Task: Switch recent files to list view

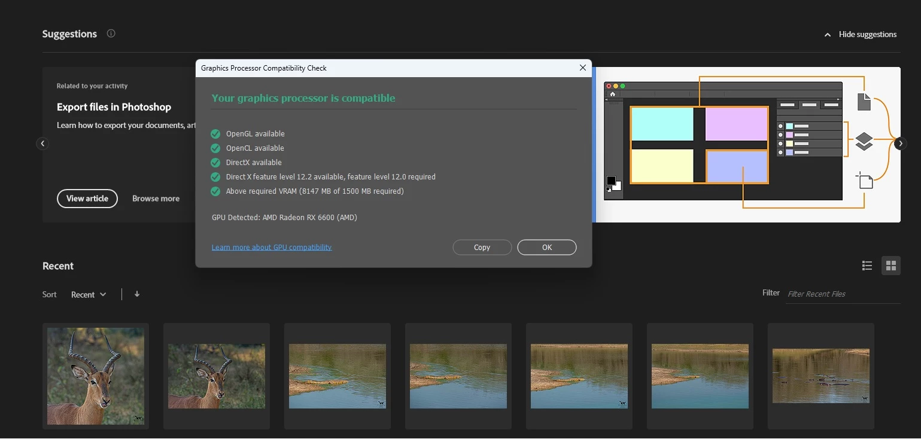Action: point(867,266)
